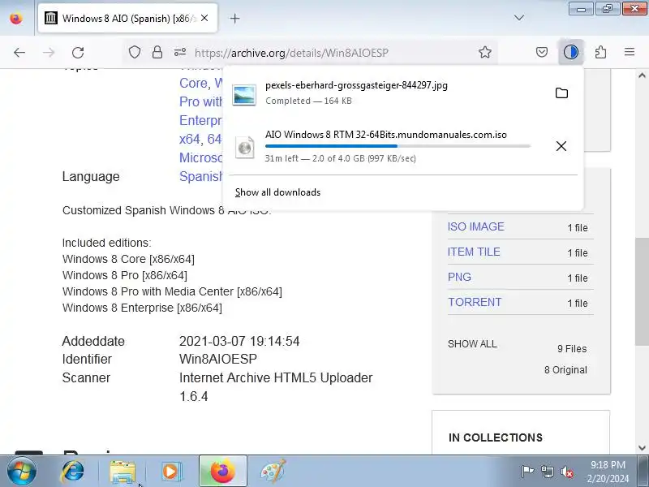Screen dimensions: 649x487
Task: Open tracking protection shield icon
Action: [135, 52]
